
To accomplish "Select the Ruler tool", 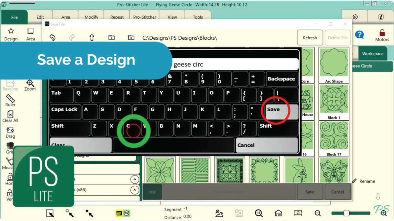I will click(10, 98).
